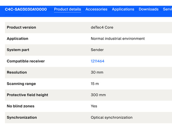This screenshot has height=129, width=172.
Task: Go to the Downloads tab
Action: point(149,9)
